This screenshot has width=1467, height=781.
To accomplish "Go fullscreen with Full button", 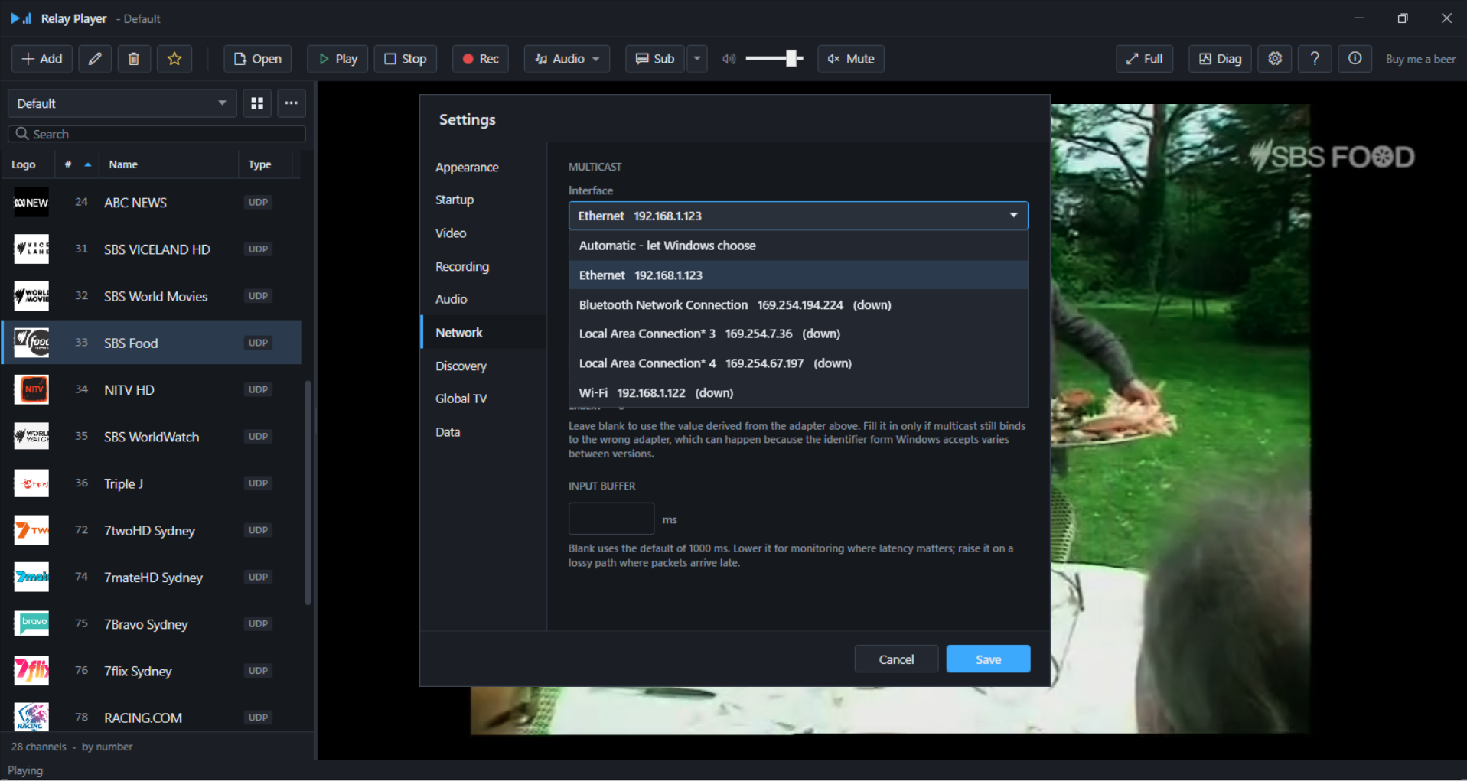I will tap(1145, 59).
